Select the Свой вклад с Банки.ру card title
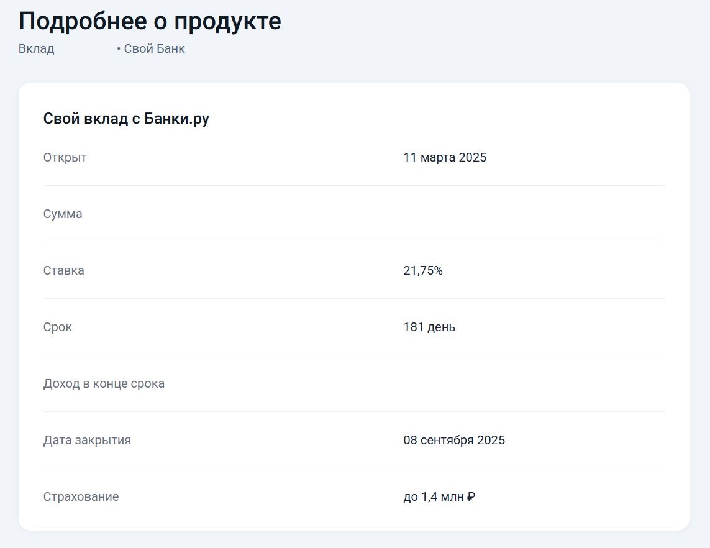710x548 pixels. pyautogui.click(x=126, y=119)
